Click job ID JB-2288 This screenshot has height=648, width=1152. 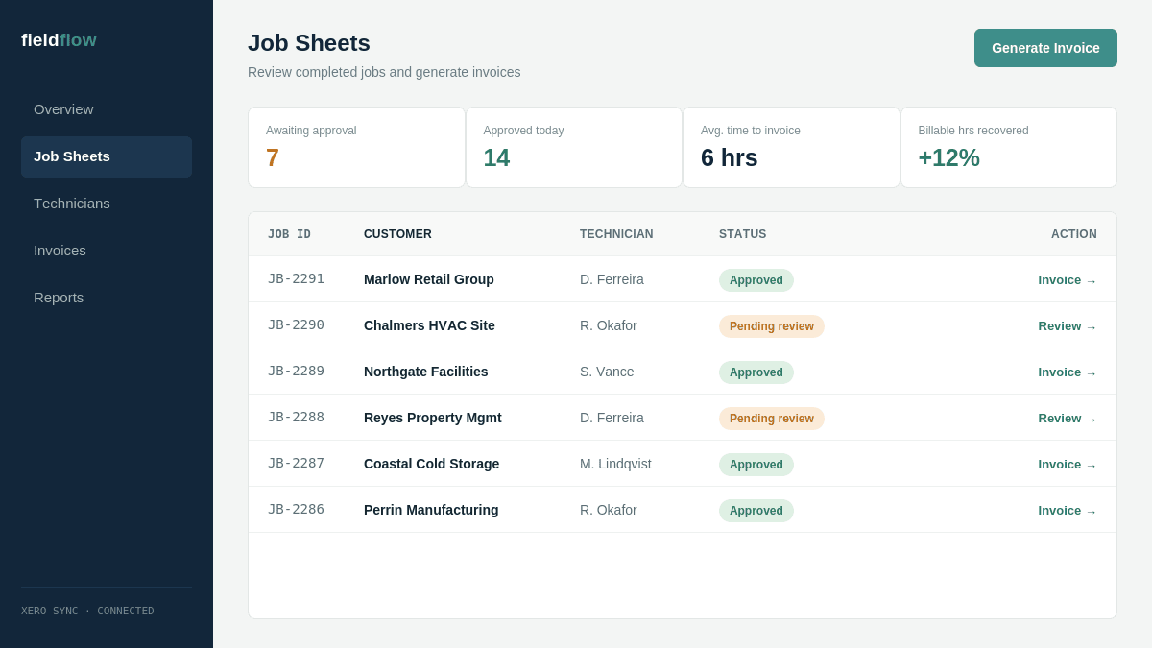pos(296,417)
